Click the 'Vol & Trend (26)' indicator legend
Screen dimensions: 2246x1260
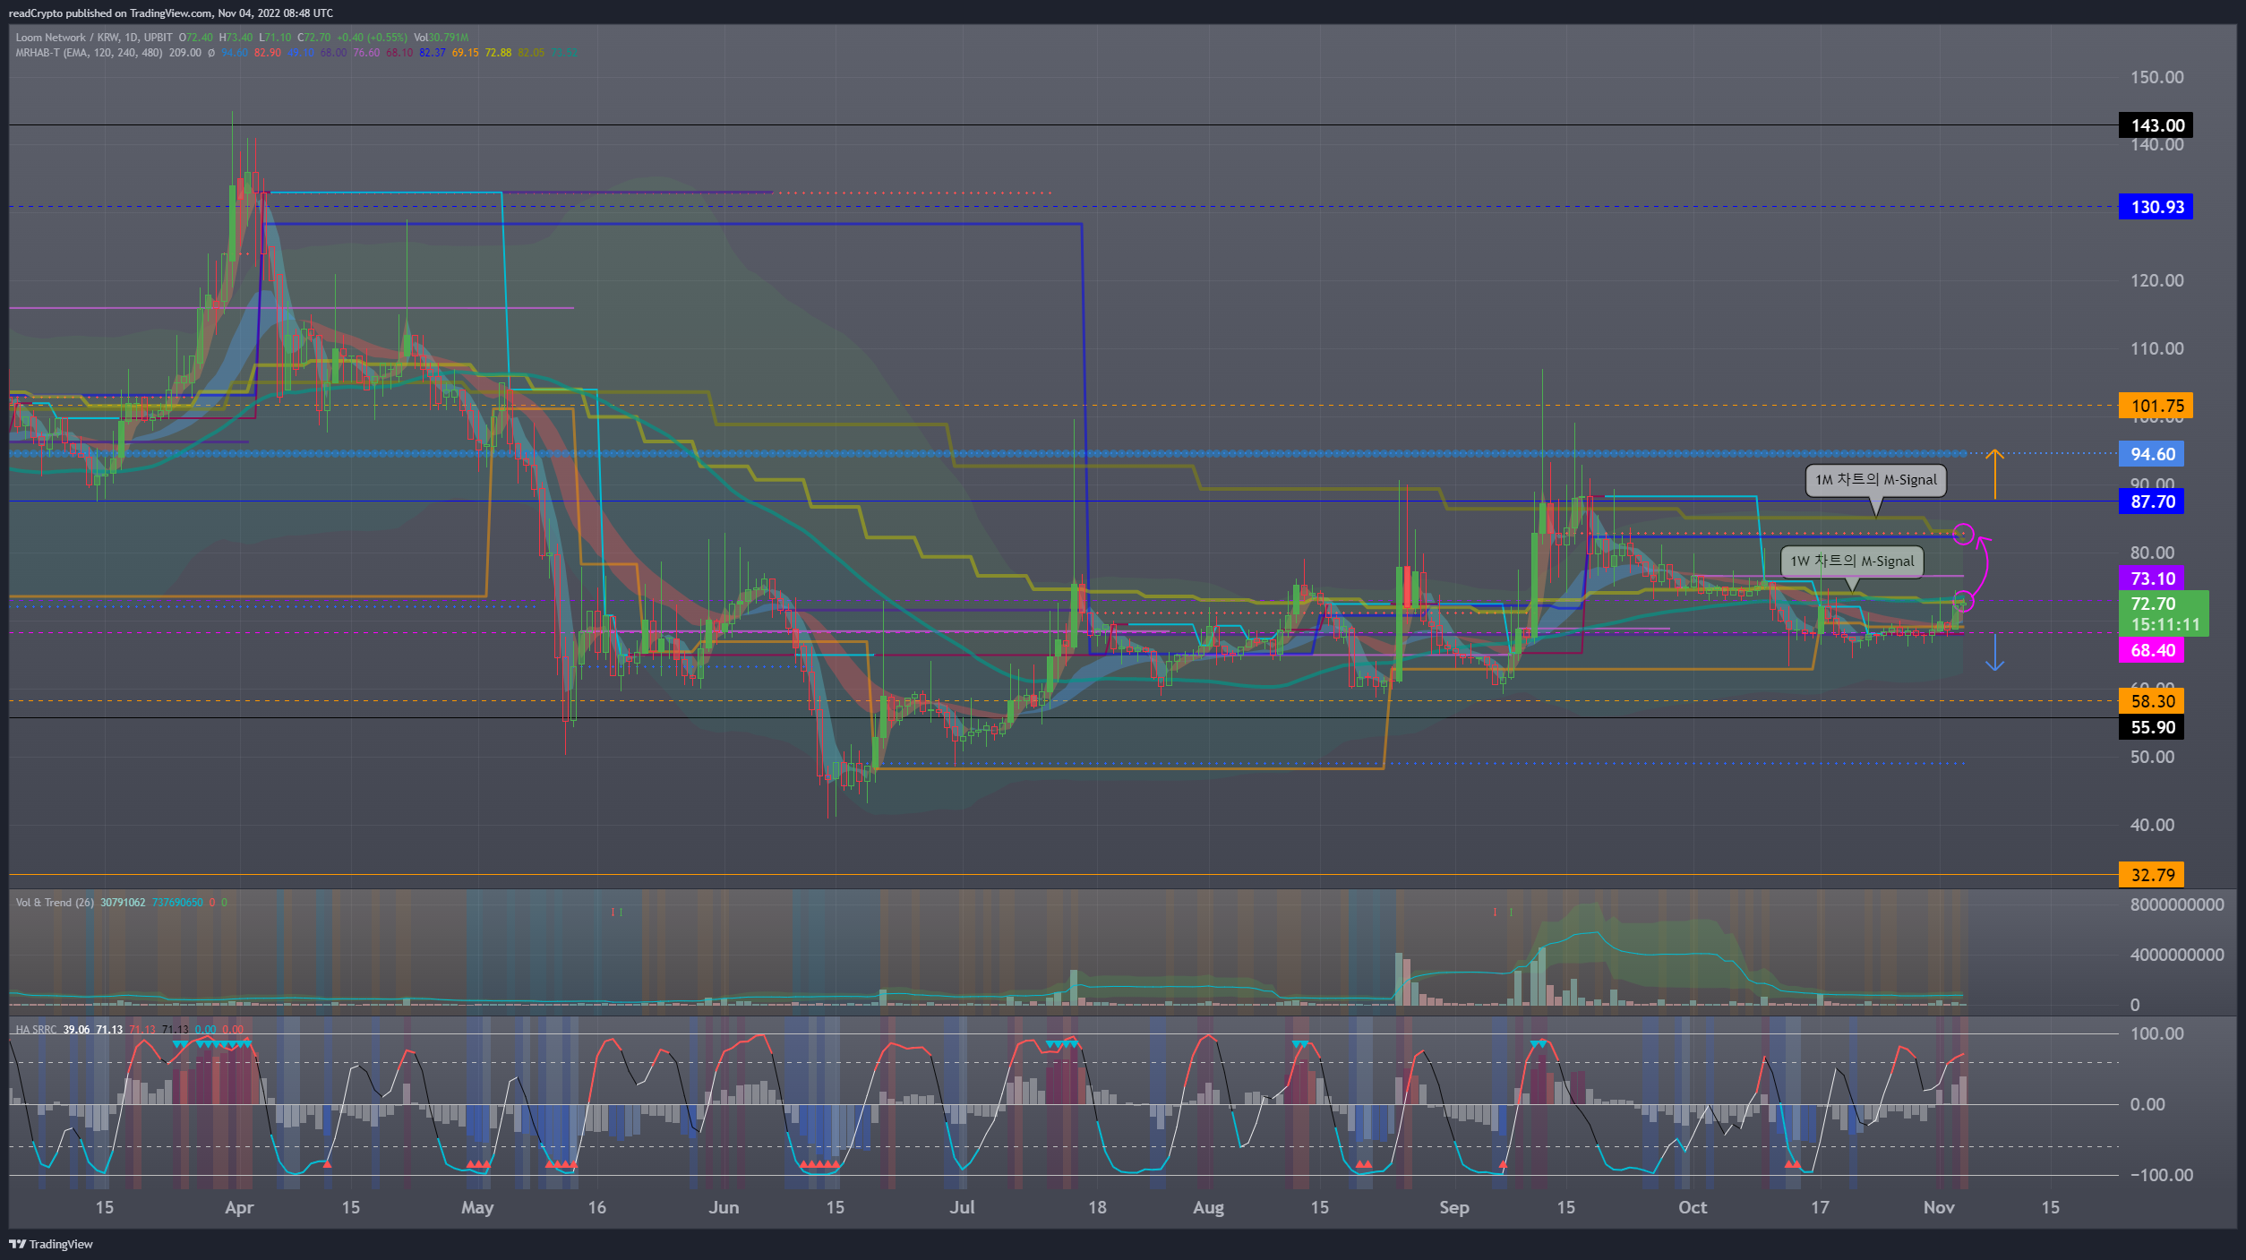(x=55, y=903)
